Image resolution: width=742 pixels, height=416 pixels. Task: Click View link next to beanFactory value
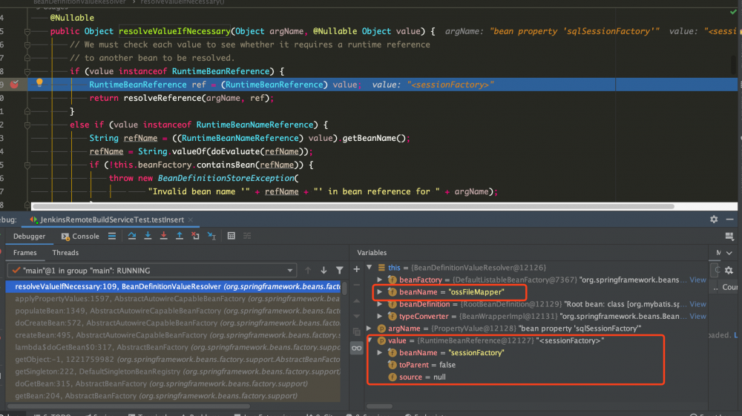tap(697, 280)
